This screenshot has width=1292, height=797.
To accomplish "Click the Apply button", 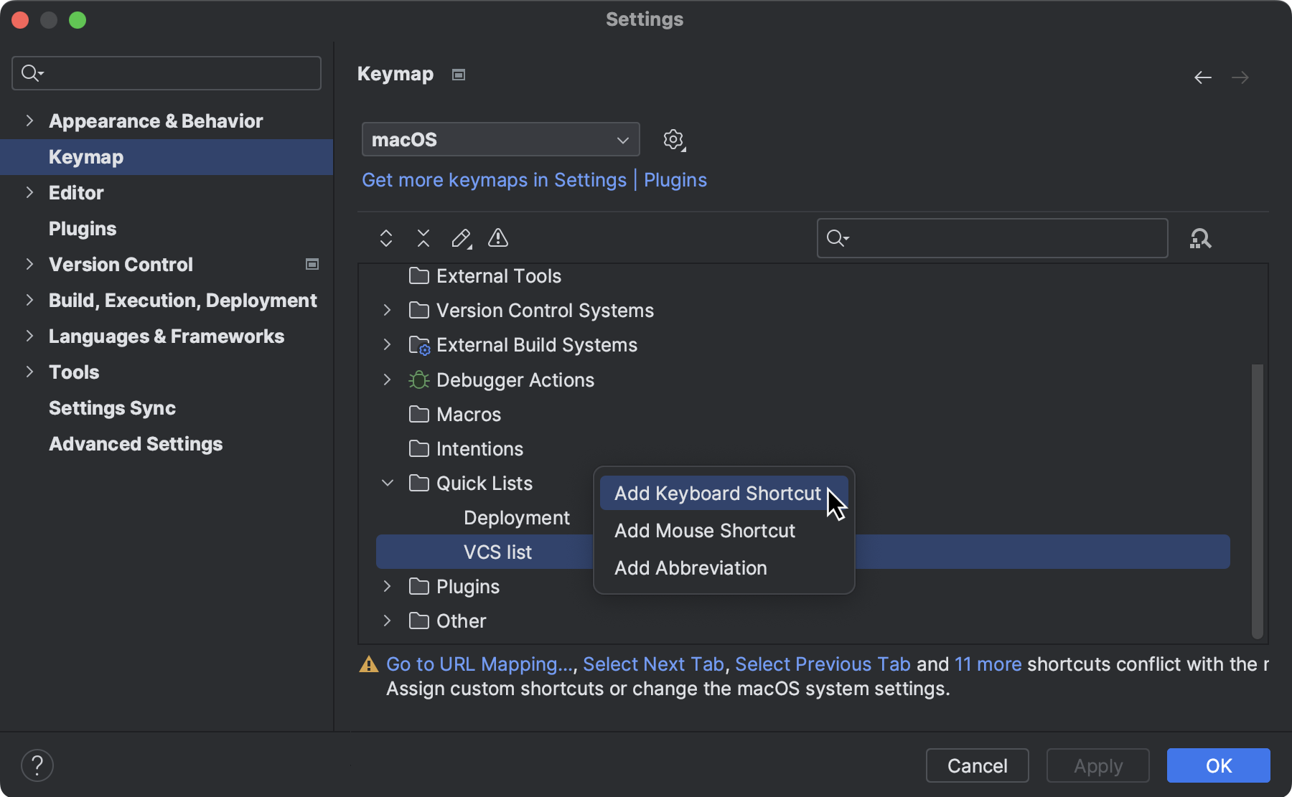I will (1097, 765).
